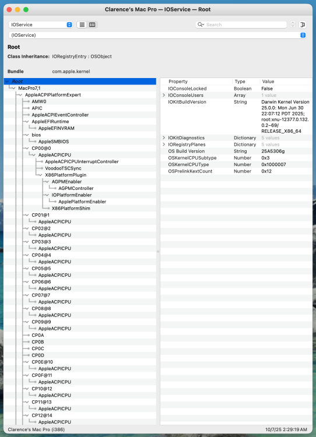The height and width of the screenshot is (437, 316).
Task: Select the CP0C tree row
Action: (80, 348)
